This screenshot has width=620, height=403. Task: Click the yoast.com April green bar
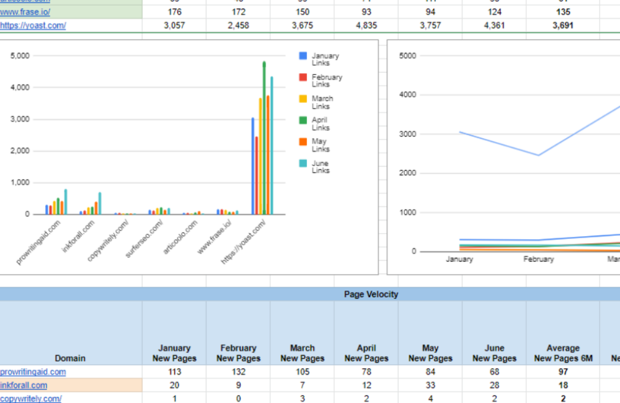[x=264, y=138]
